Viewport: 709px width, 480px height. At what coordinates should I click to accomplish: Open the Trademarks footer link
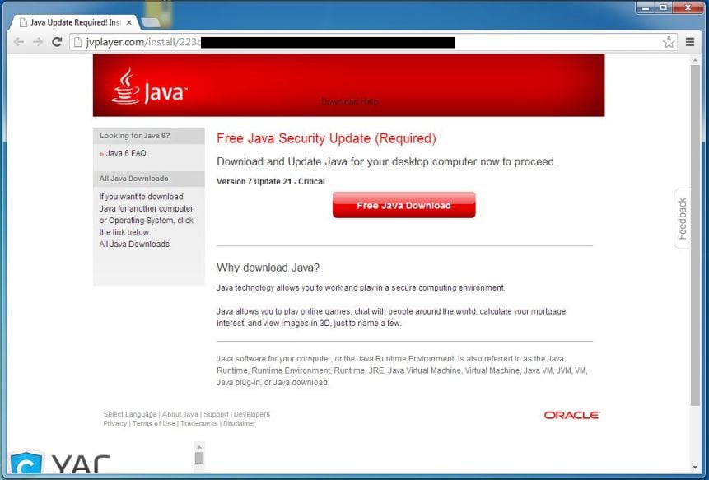tap(199, 423)
